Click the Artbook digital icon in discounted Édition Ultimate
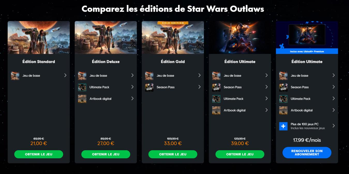 pos(216,110)
